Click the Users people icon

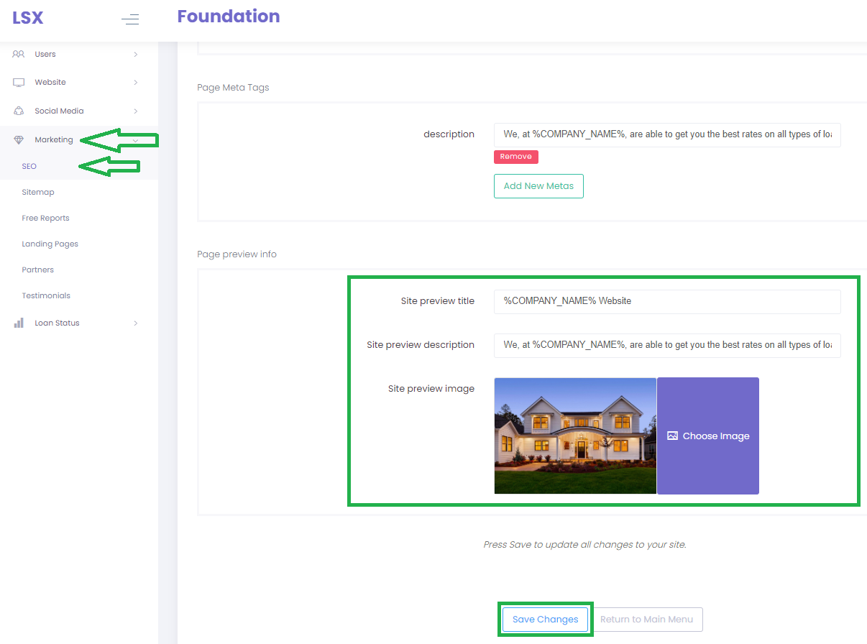coord(19,54)
